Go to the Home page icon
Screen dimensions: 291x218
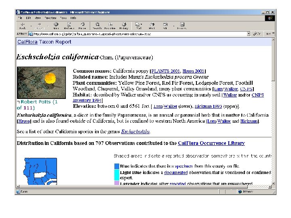coord(82,26)
